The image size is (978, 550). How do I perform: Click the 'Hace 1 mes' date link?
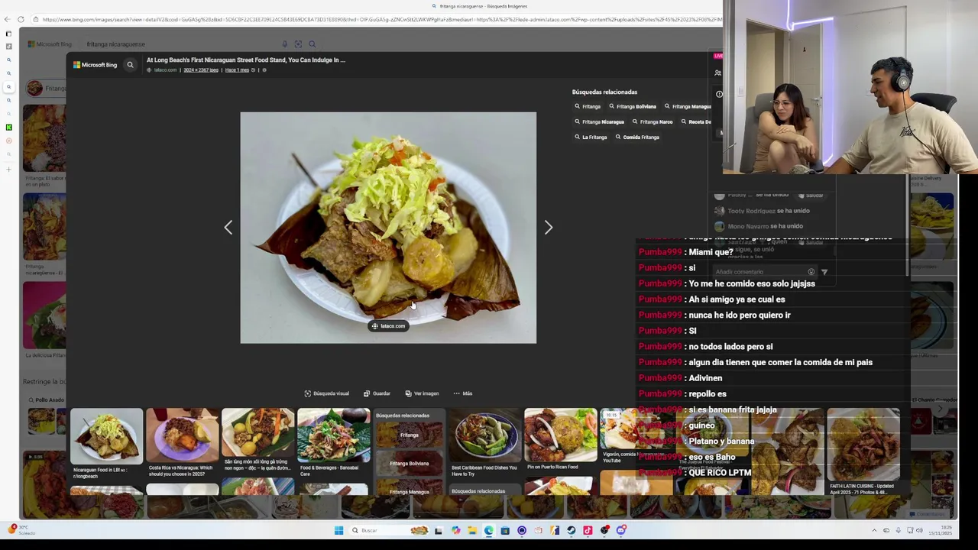click(237, 70)
